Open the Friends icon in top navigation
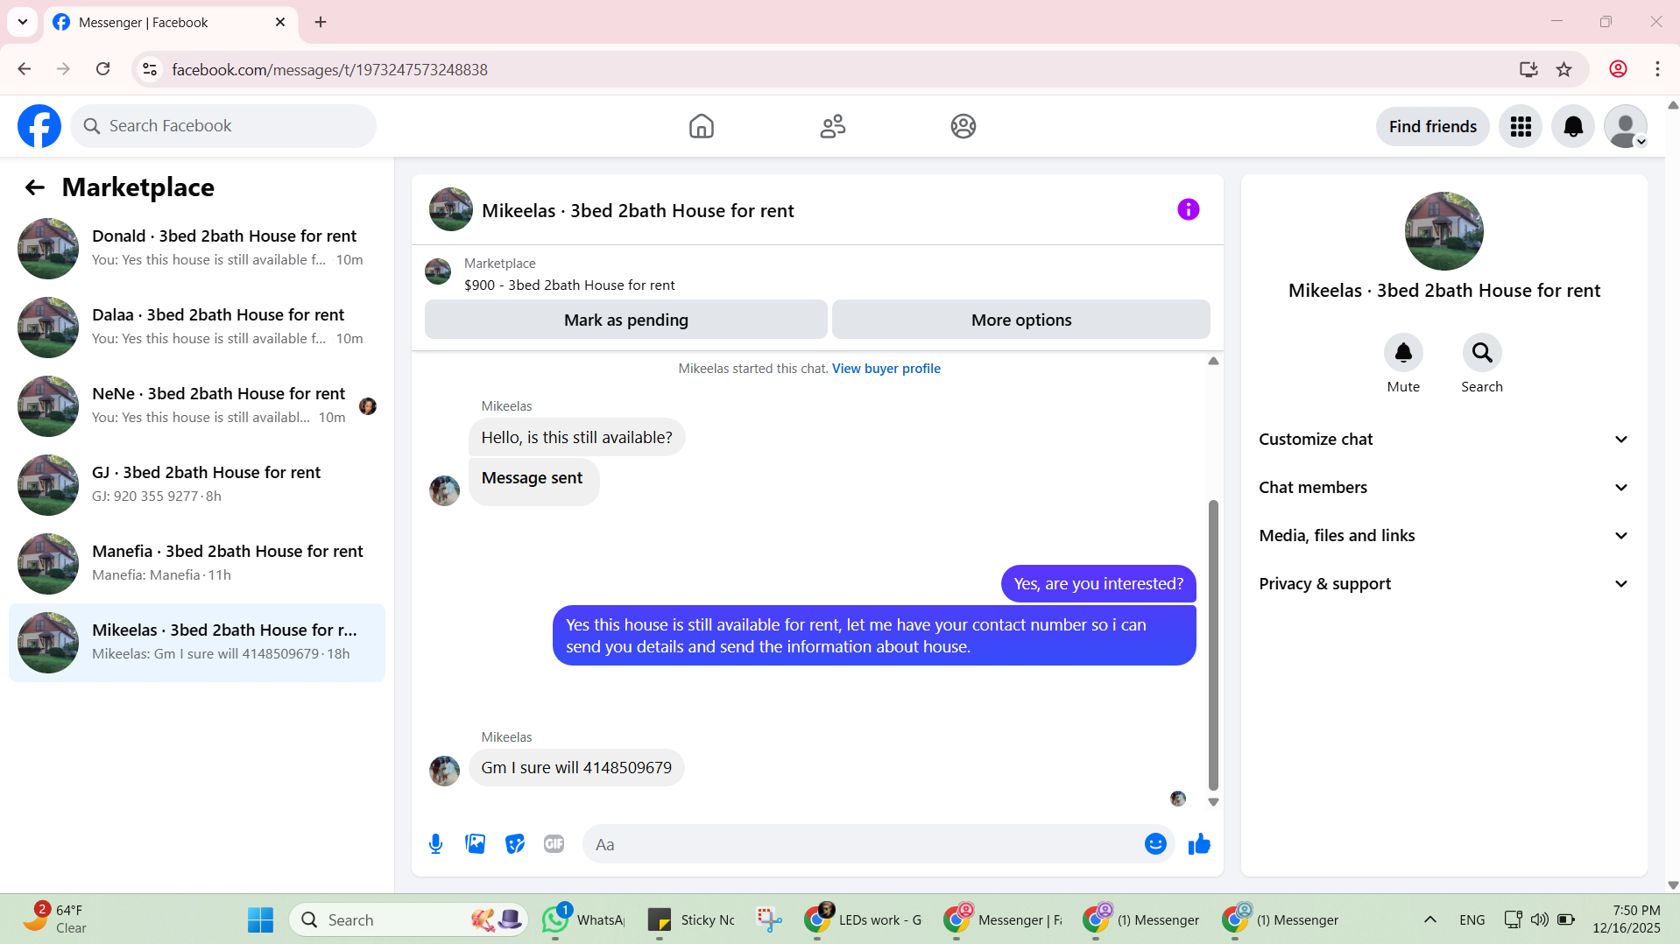 pos(832,126)
